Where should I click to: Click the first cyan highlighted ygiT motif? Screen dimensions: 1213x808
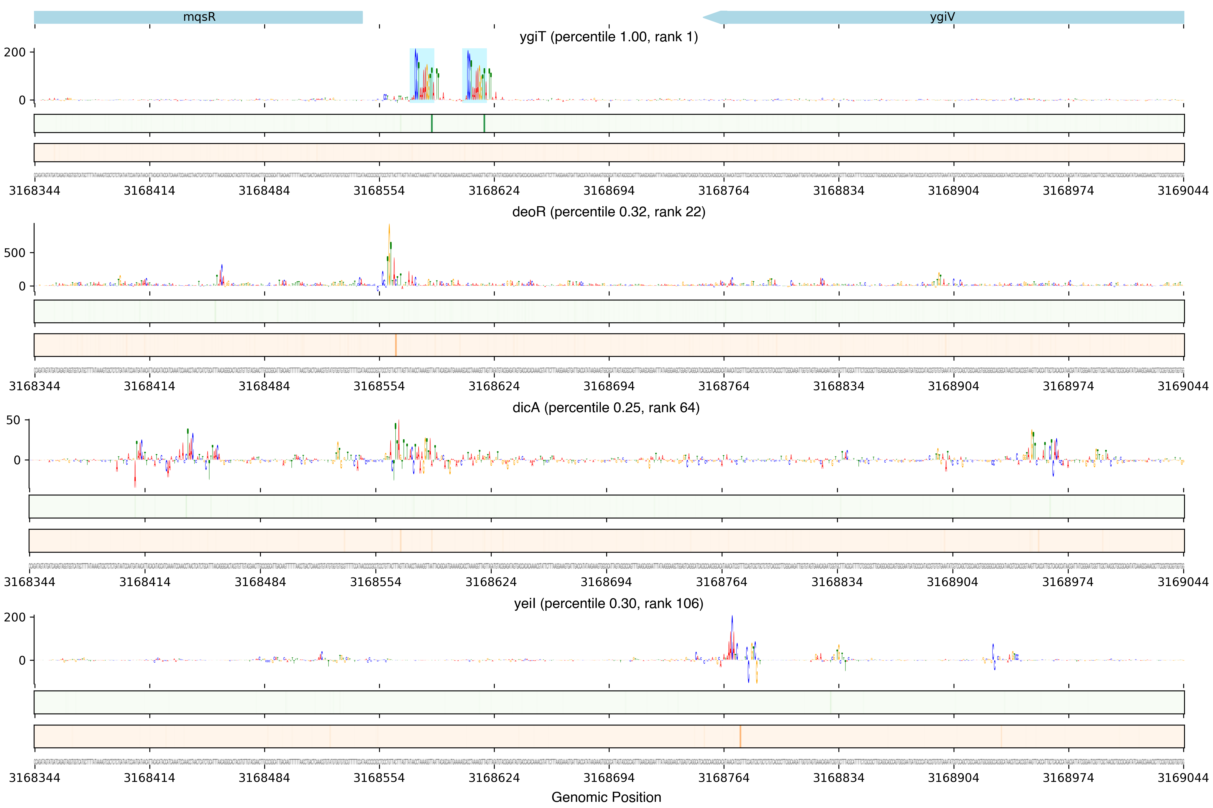421,76
